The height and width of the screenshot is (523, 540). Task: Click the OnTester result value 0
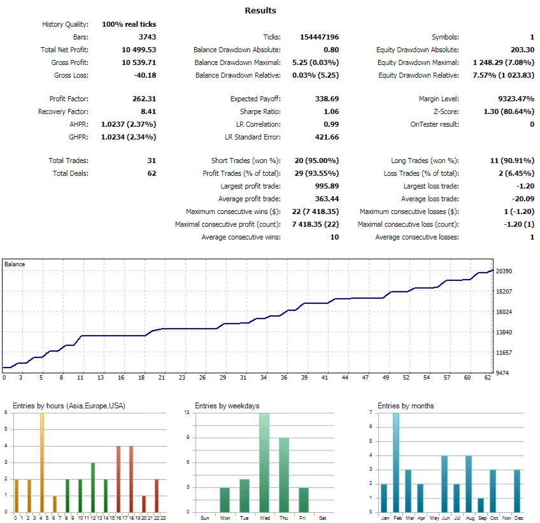532,124
